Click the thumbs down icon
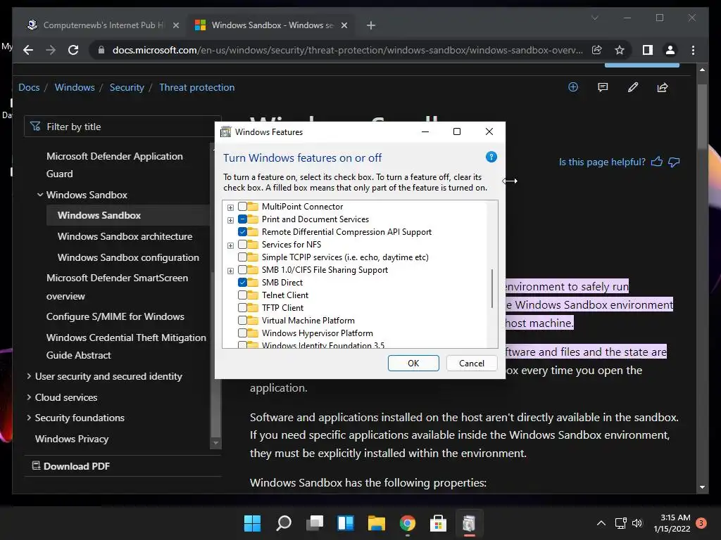Image resolution: width=721 pixels, height=540 pixels. coord(674,162)
